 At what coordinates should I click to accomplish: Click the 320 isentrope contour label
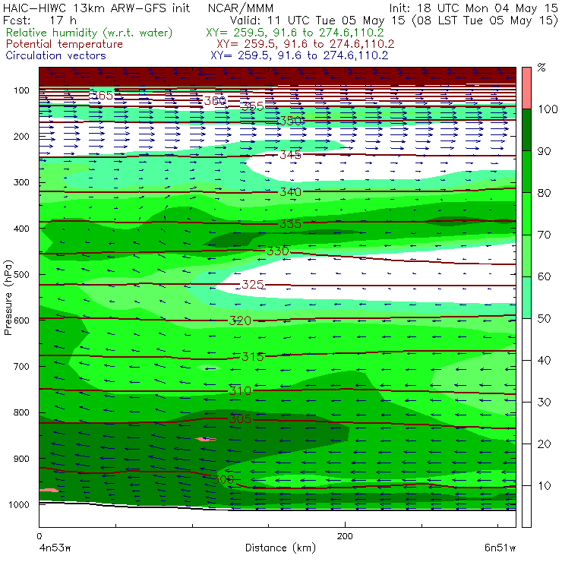coord(240,320)
